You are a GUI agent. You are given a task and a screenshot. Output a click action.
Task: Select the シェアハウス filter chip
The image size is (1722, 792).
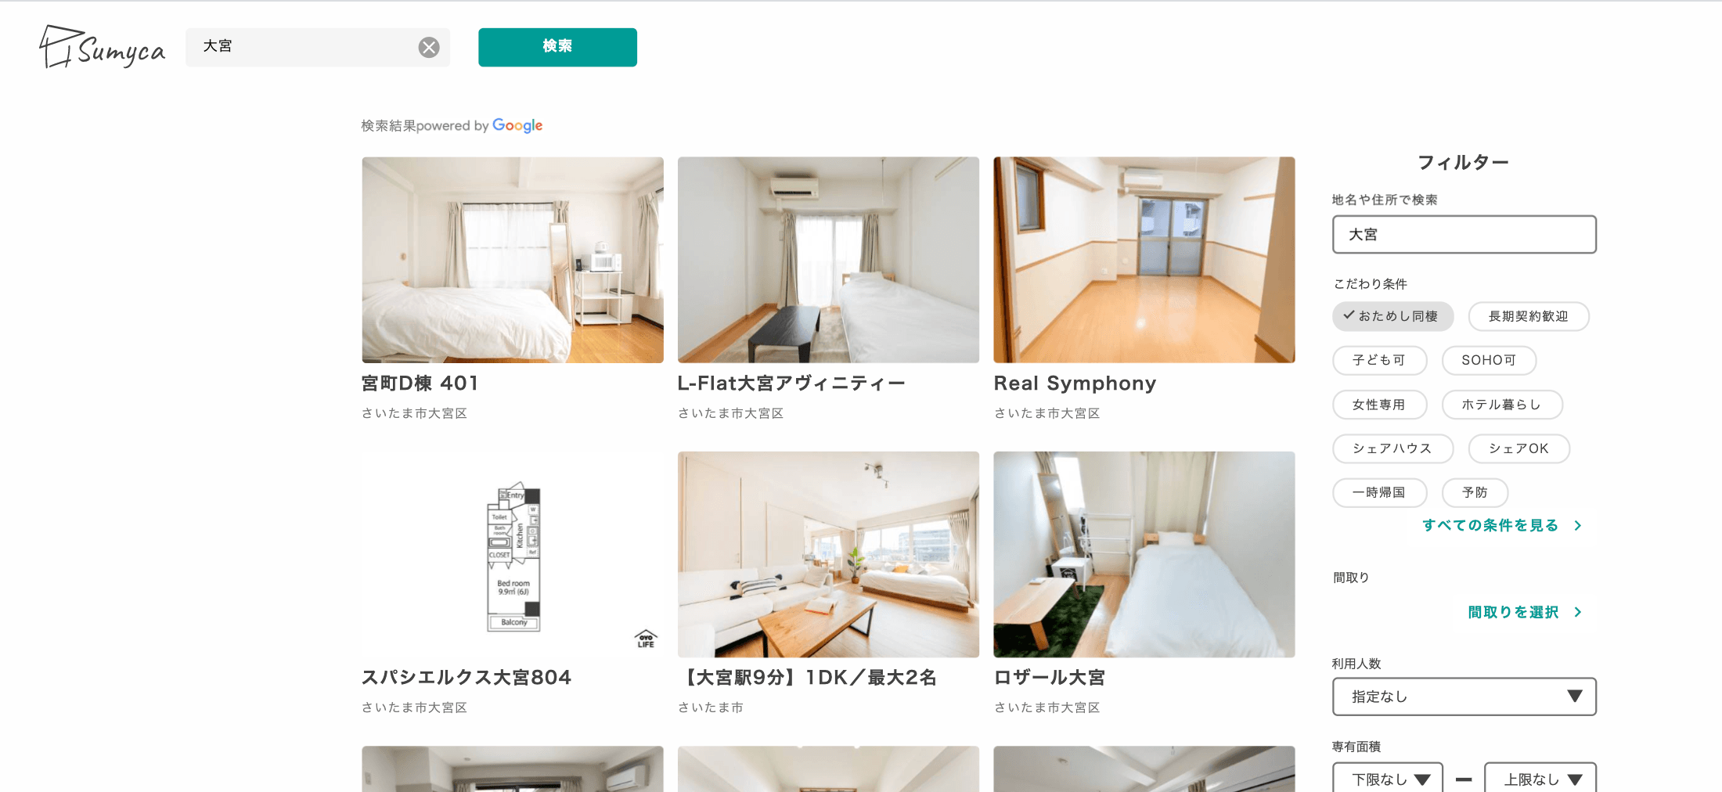click(x=1392, y=448)
